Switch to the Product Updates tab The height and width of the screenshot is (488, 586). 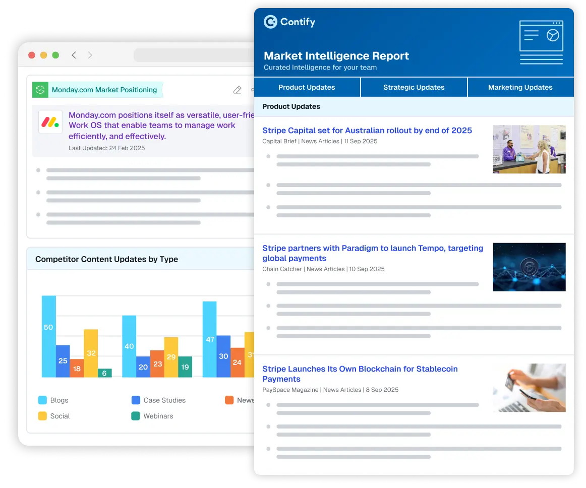pos(307,87)
